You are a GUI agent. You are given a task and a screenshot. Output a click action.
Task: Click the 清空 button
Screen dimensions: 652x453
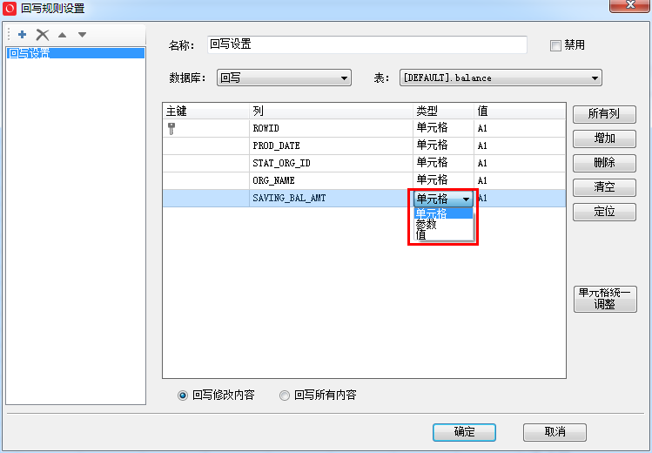click(604, 187)
